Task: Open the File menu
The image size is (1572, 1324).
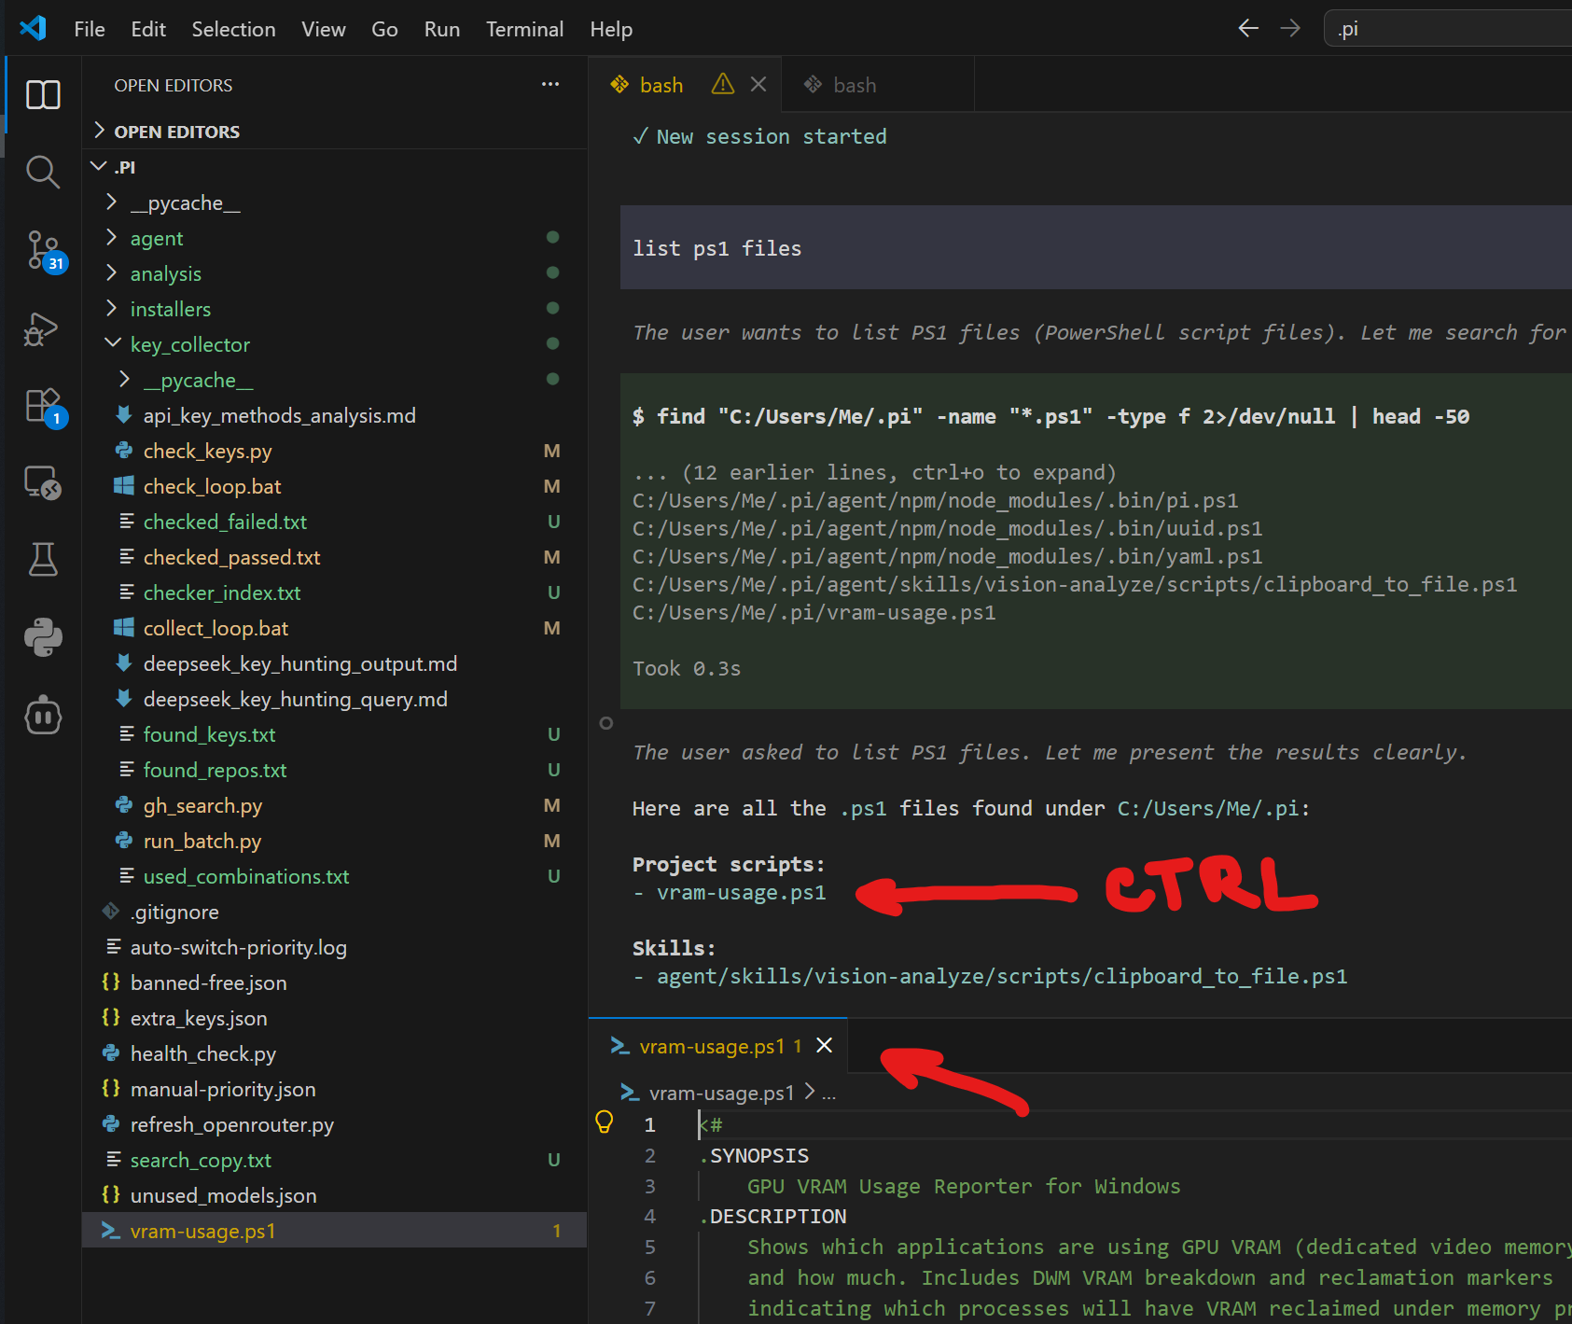Action: point(90,29)
